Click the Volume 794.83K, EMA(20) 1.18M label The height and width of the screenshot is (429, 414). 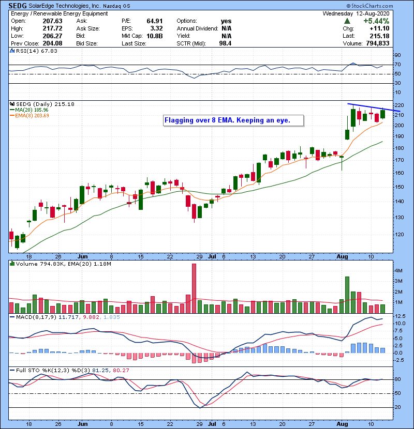(63, 264)
